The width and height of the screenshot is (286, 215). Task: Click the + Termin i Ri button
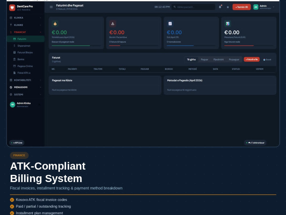[x=241, y=7]
